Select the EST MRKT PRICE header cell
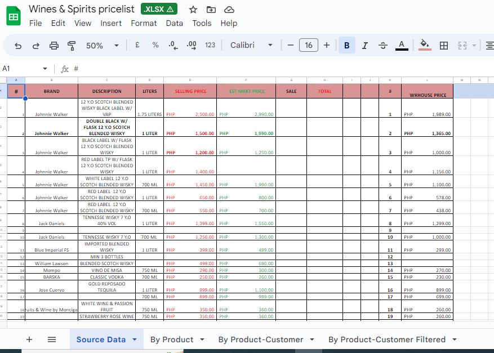This screenshot has height=353, width=494. coord(246,91)
